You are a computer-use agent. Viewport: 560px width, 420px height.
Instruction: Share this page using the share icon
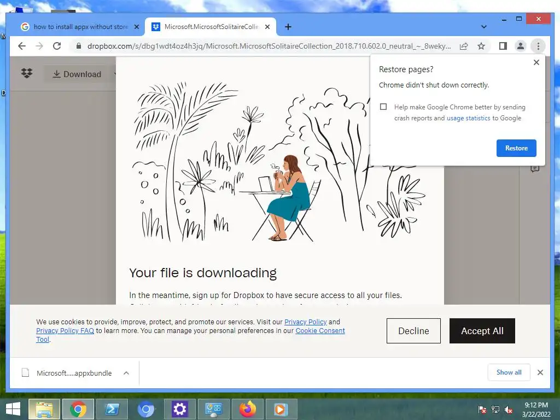[464, 46]
